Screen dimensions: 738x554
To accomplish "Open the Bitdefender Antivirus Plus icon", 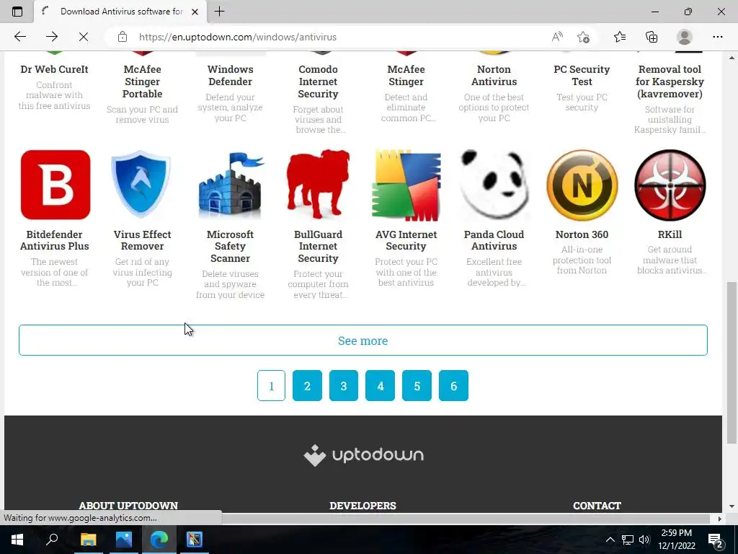I will pyautogui.click(x=55, y=185).
